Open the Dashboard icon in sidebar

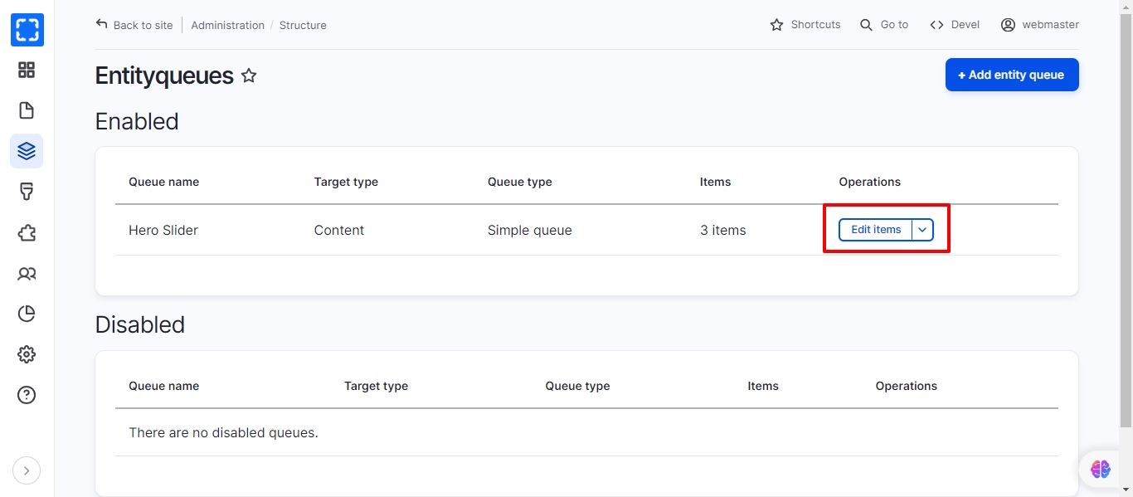tap(27, 71)
